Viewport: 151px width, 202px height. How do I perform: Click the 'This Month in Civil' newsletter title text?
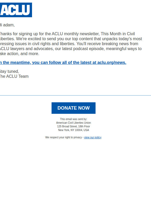pyautogui.click(x=118, y=34)
